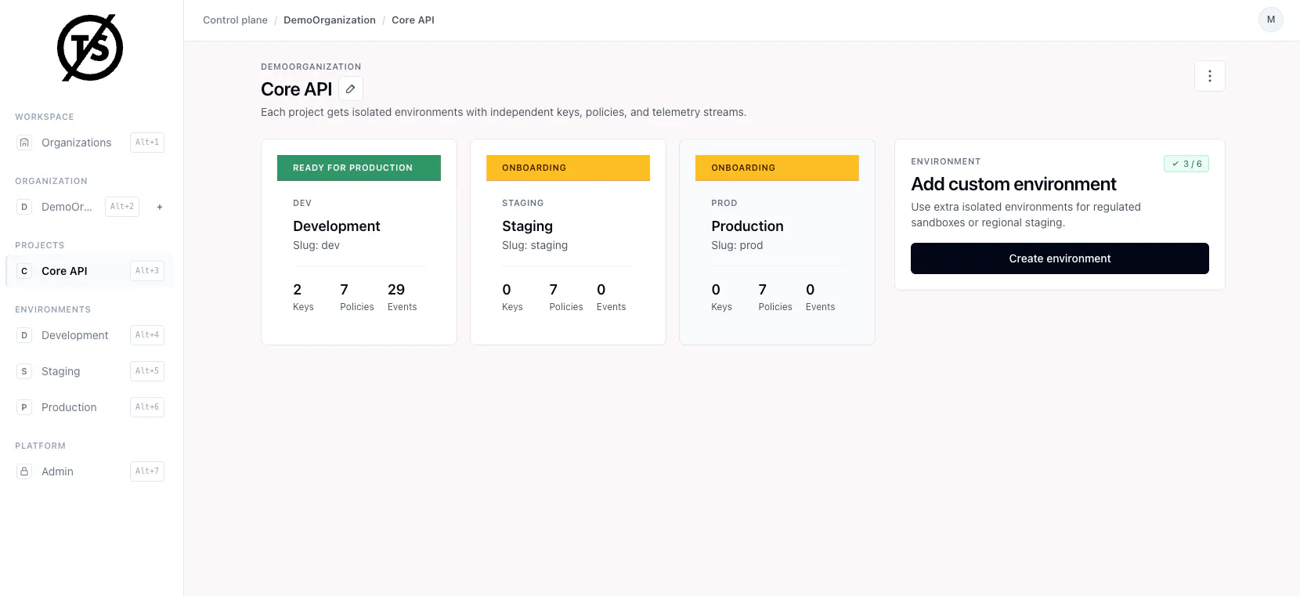Click the Core API page title
The width and height of the screenshot is (1300, 596).
coord(297,89)
